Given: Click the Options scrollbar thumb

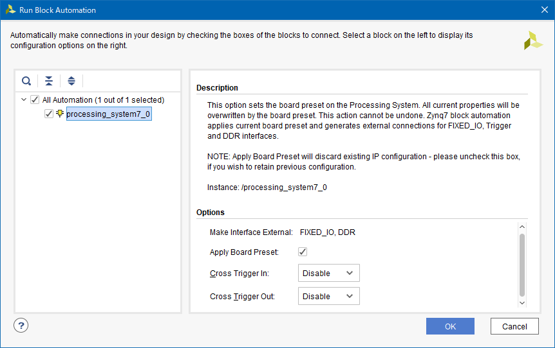Looking at the screenshot, I should coord(522,265).
